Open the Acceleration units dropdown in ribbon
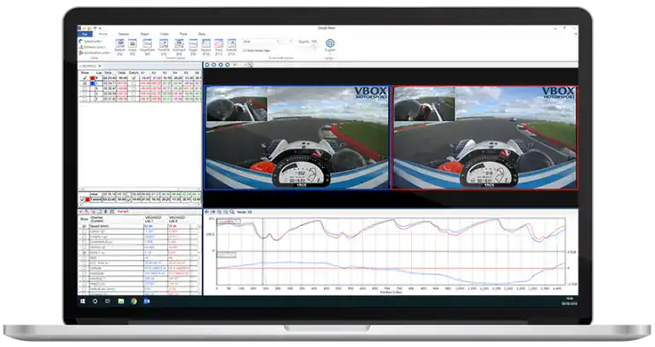Screen dimensions: 655x347 [95, 53]
